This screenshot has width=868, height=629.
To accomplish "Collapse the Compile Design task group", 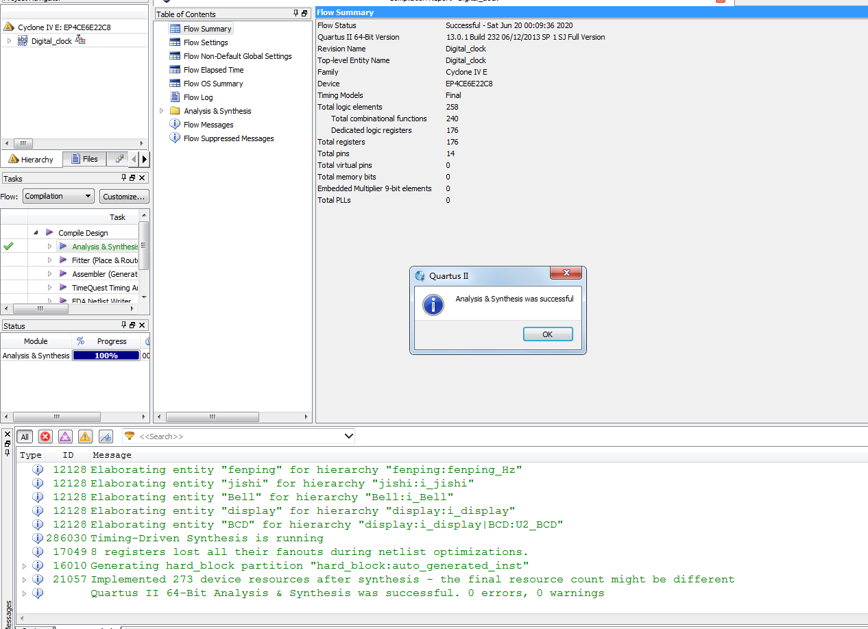I will [36, 233].
